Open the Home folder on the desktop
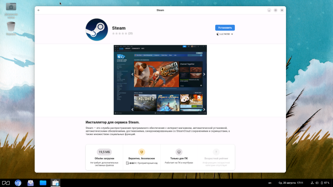This screenshot has height=187, width=333. (x=11, y=7)
